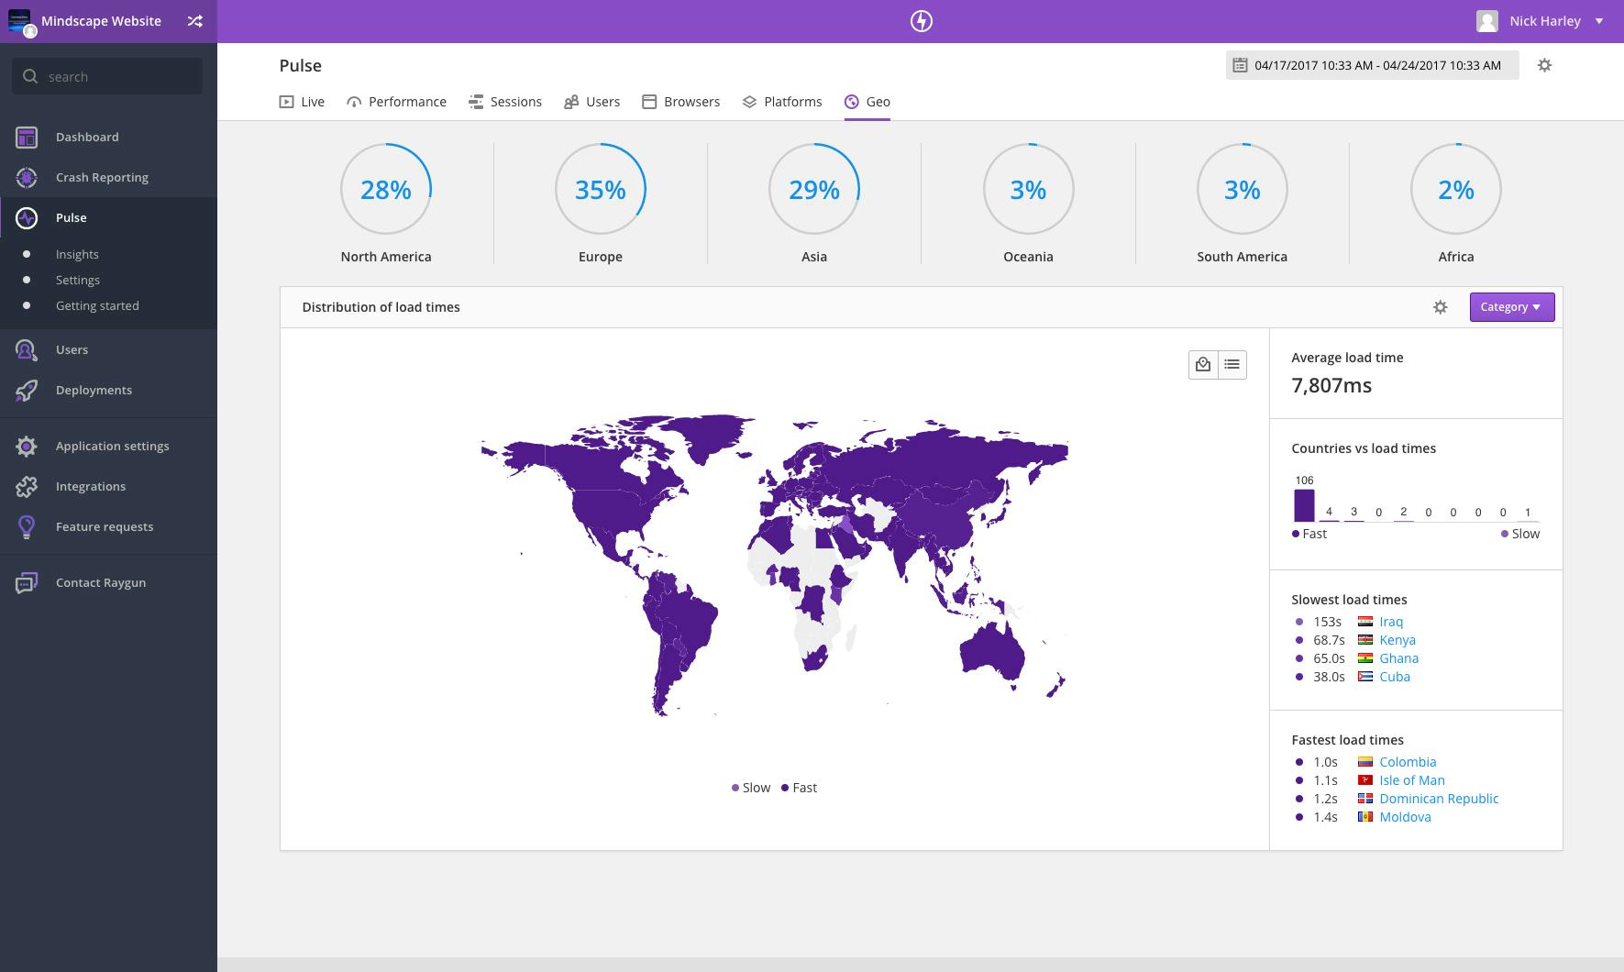Open Getting started under Pulse

(97, 305)
